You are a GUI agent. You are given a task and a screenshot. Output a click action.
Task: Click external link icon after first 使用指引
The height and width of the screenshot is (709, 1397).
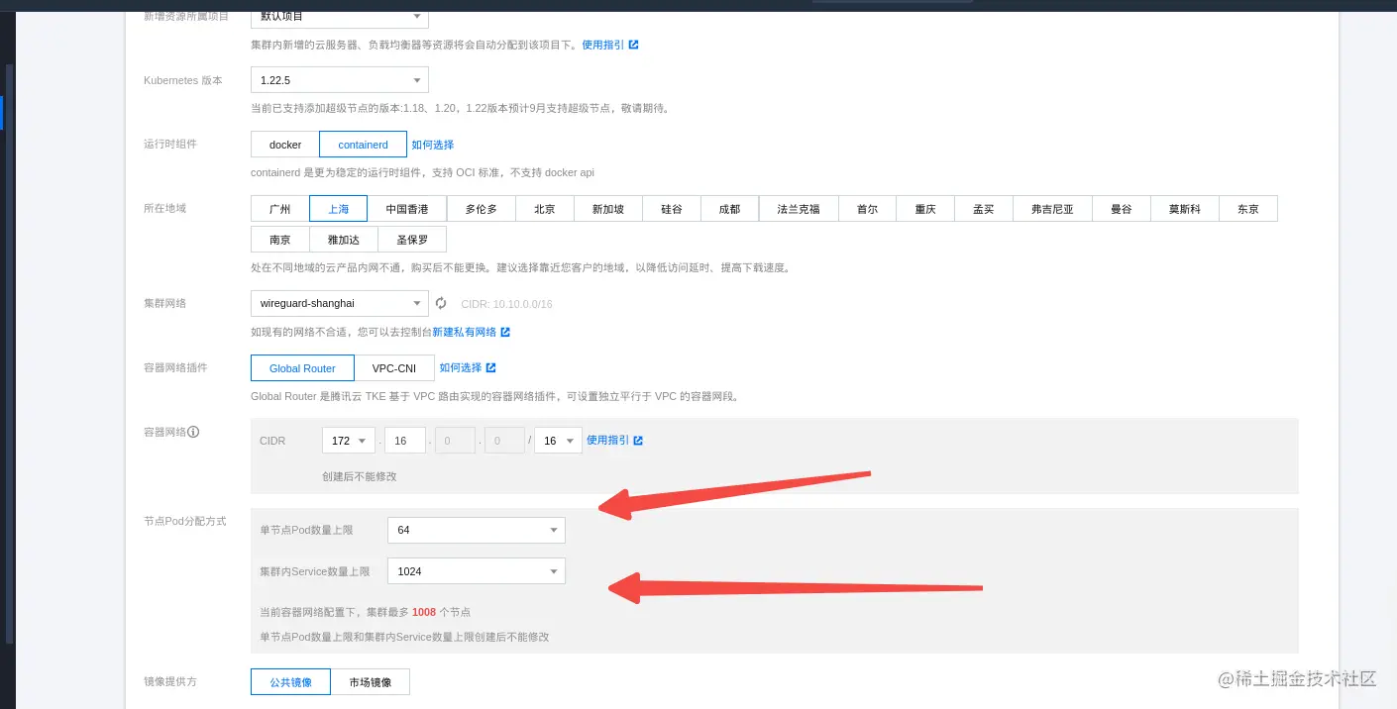point(634,45)
